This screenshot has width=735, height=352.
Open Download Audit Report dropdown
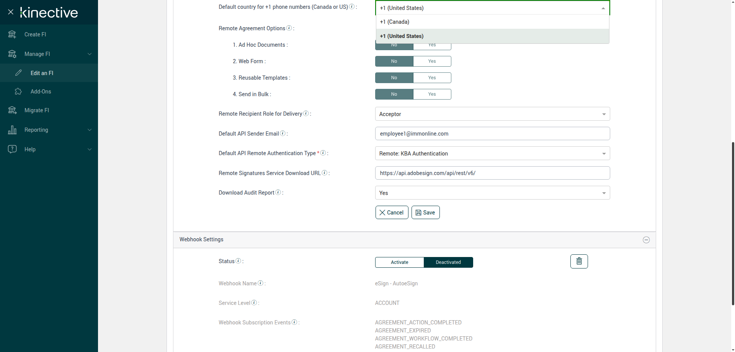click(x=492, y=193)
